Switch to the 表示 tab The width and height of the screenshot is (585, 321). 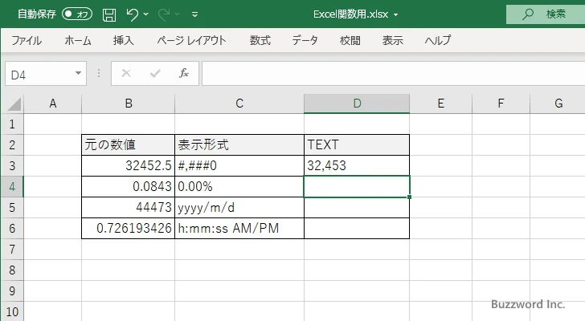point(392,40)
